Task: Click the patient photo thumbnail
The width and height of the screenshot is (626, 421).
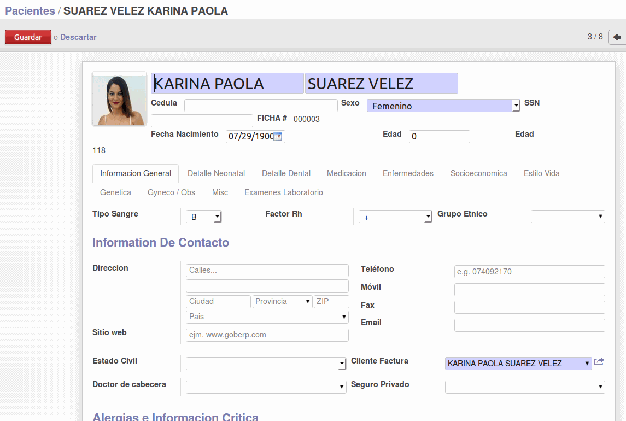Action: [x=119, y=100]
